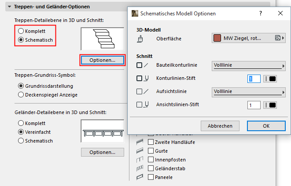Viewport: 291px width, 186px height.
Task: Collapse the Treppen- und Geländer-Optionen section
Action: (x=10, y=7)
